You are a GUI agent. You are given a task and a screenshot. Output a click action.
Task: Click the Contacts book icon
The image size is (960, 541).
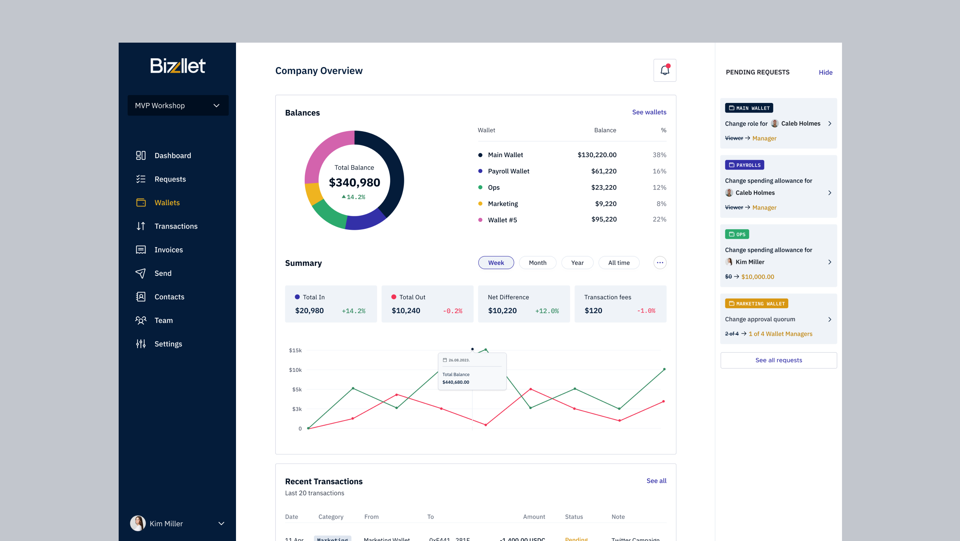point(140,296)
